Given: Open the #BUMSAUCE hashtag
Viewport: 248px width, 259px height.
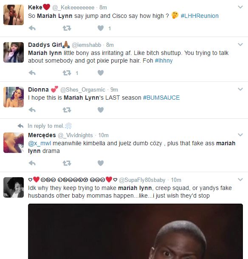Looking at the screenshot, I should click(161, 98).
